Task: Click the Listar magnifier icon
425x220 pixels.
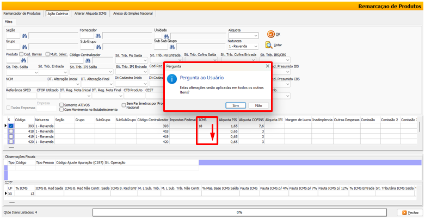Action: (x=269, y=45)
